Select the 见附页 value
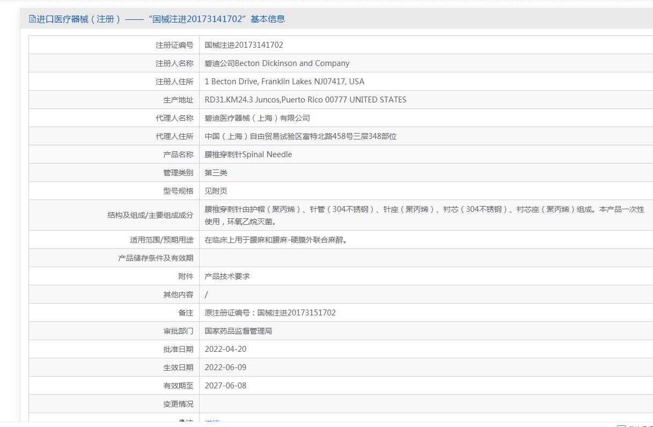Viewport: 653px width, 427px height. click(216, 191)
